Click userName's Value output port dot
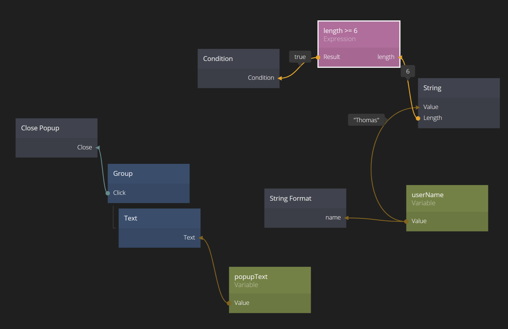 pos(406,221)
